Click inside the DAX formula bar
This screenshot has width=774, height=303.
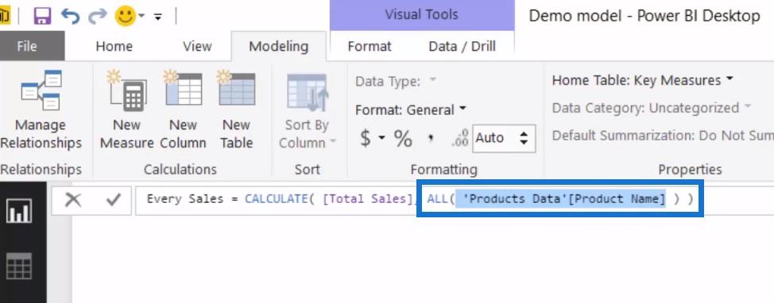click(454, 200)
